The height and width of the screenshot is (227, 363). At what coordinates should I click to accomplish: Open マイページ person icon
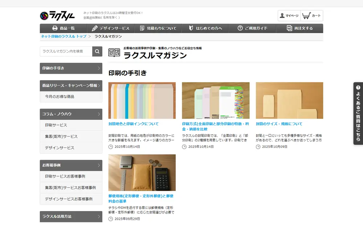pyautogui.click(x=282, y=16)
